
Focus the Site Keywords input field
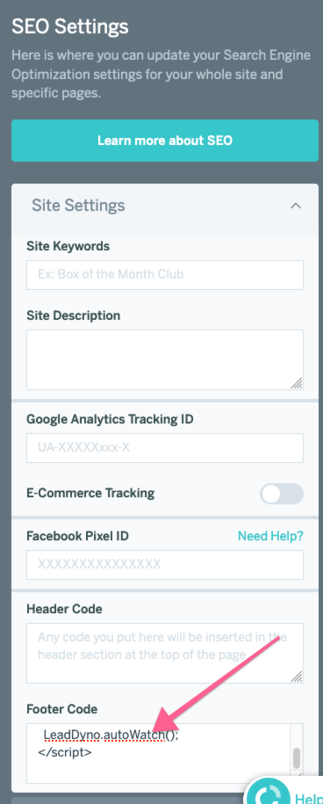[x=165, y=275]
